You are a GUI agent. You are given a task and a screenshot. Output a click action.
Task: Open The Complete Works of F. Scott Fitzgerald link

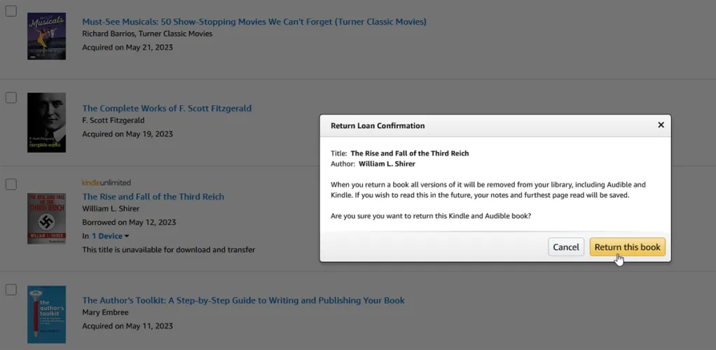click(167, 108)
